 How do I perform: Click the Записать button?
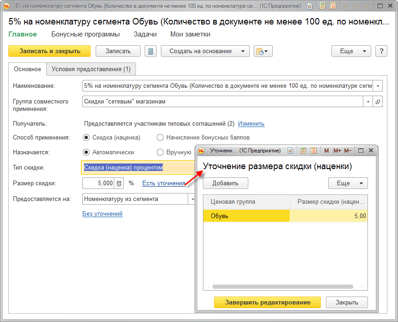[118, 51]
